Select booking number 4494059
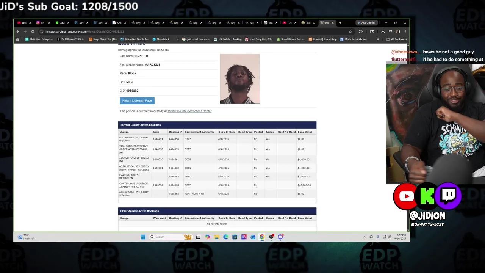Screen dimensions: 485x273 (x=174, y=149)
